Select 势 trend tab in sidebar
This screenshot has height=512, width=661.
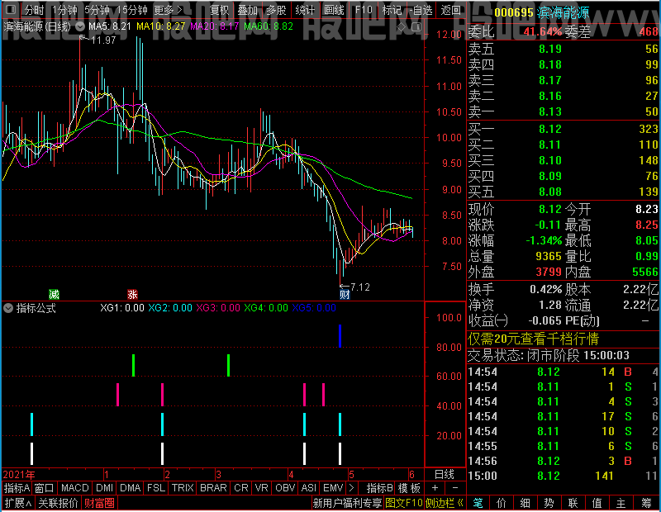click(x=549, y=503)
